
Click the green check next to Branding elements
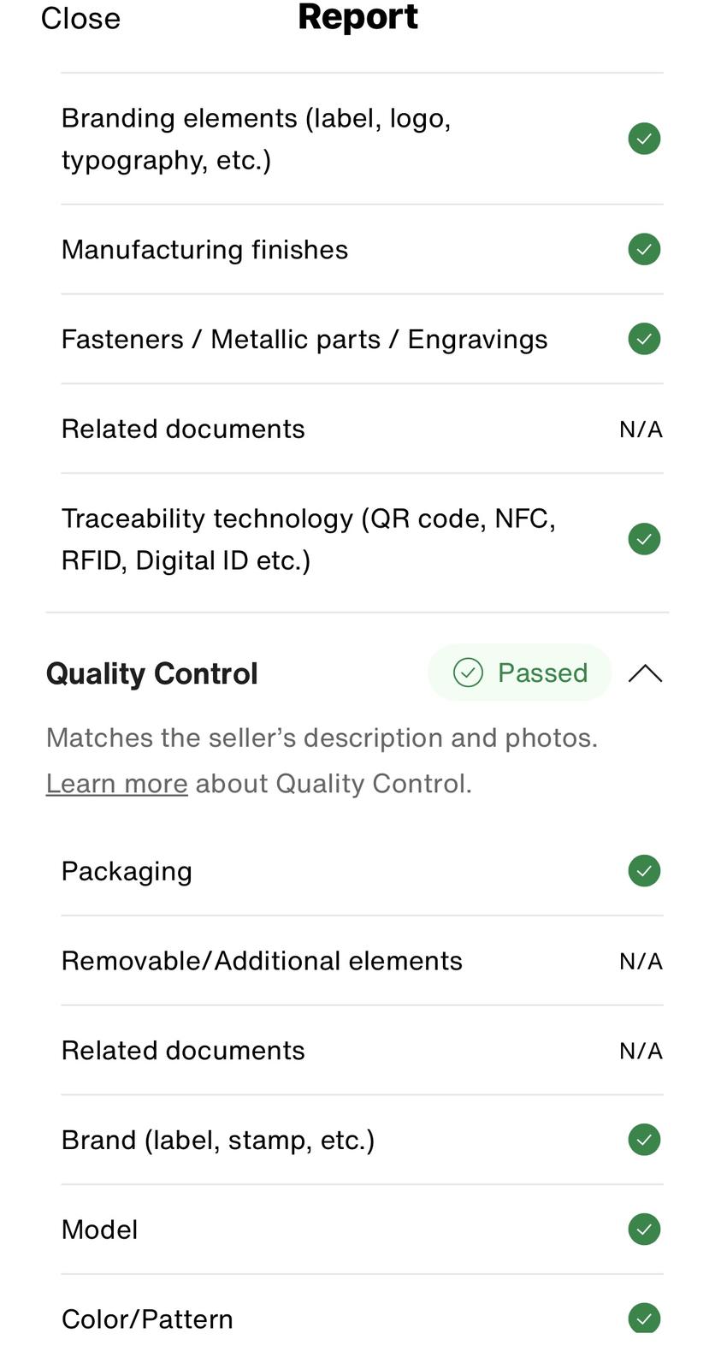(644, 139)
